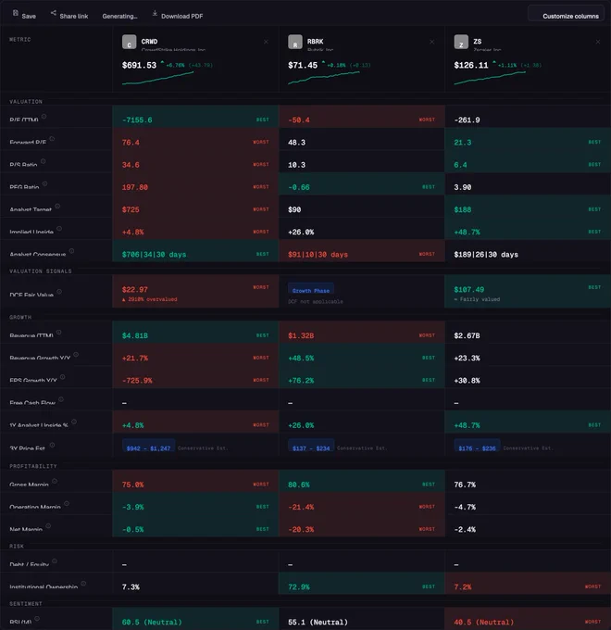Click CRWD price $691.53
611x630 pixels.
[139, 65]
